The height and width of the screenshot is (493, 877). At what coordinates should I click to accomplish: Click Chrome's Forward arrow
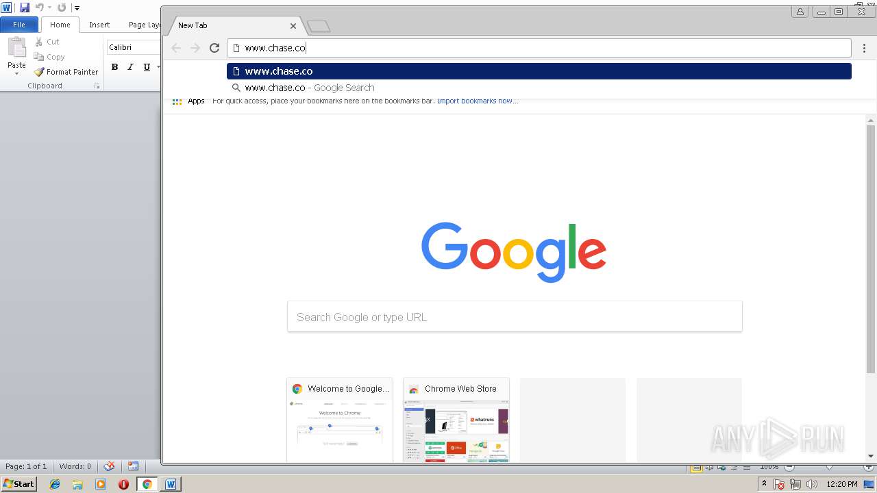(x=195, y=48)
